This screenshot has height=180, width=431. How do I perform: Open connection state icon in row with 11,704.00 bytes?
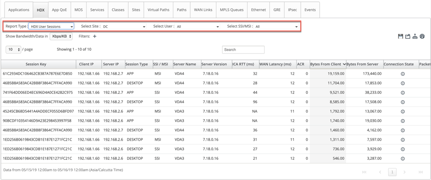click(x=403, y=83)
